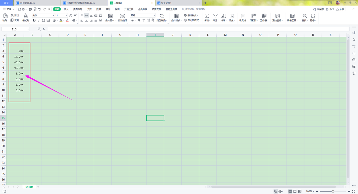The image size is (358, 194).
Task: Click the fill color bucket swatch
Action: pyautogui.click(x=61, y=20)
